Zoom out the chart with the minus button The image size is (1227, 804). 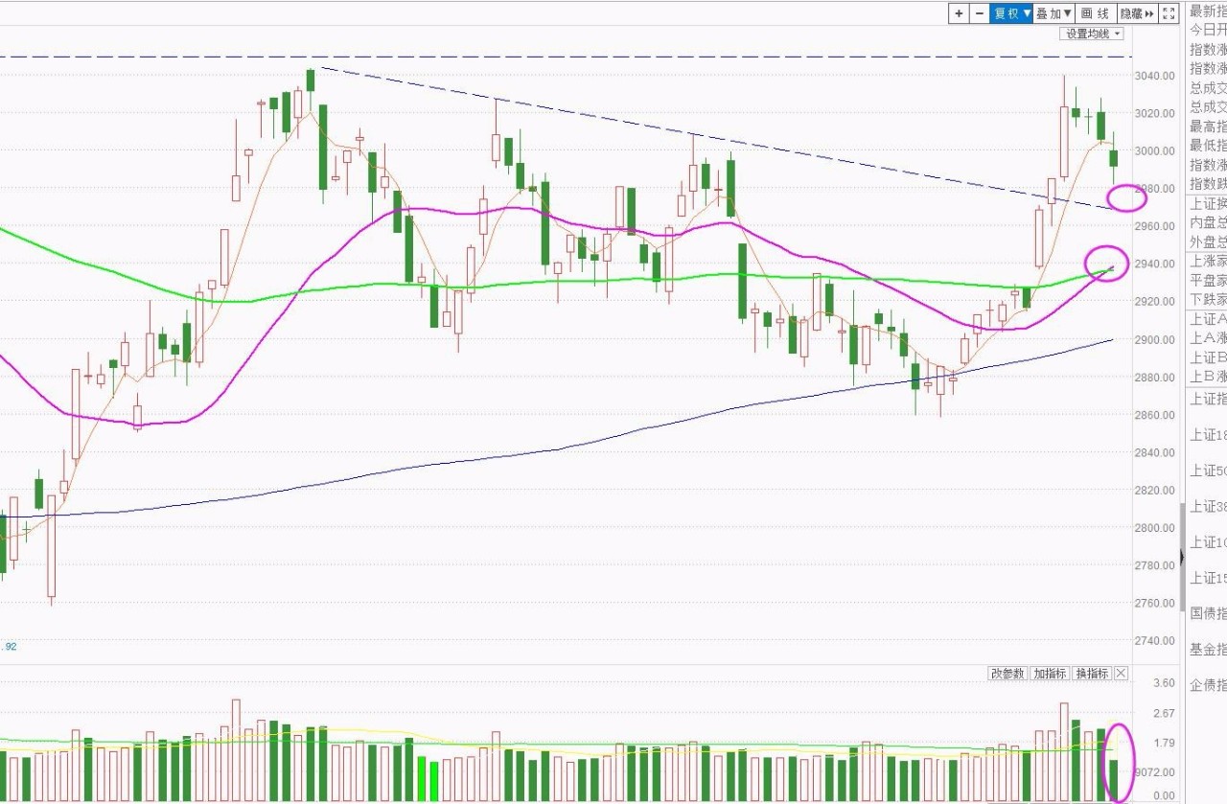(x=979, y=13)
